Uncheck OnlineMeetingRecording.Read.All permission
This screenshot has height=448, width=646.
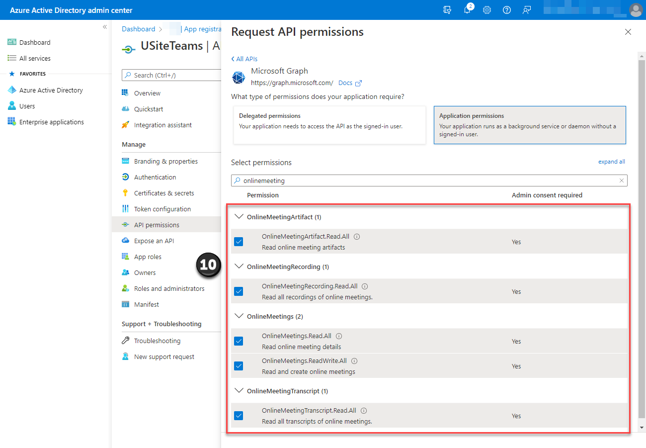click(239, 291)
